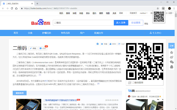Image resolution: width=177 pixels, height=110 pixels.
Task: Click the 贴吧 link in the top bar
Action: (74, 13)
